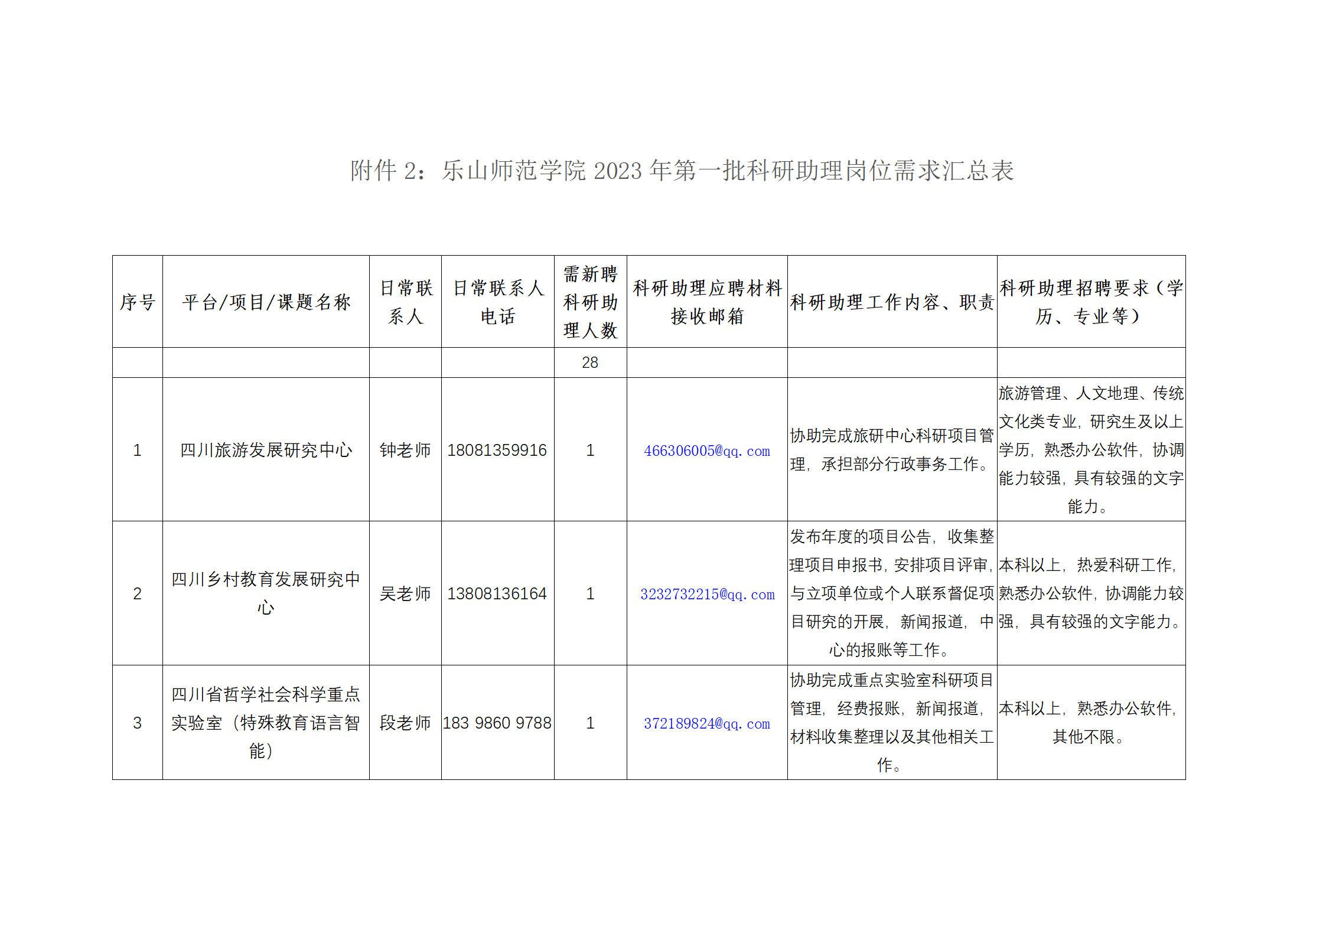This screenshot has height=937, width=1326.
Task: Click the document title 附件2 乐山师范学院
Action: 682,171
